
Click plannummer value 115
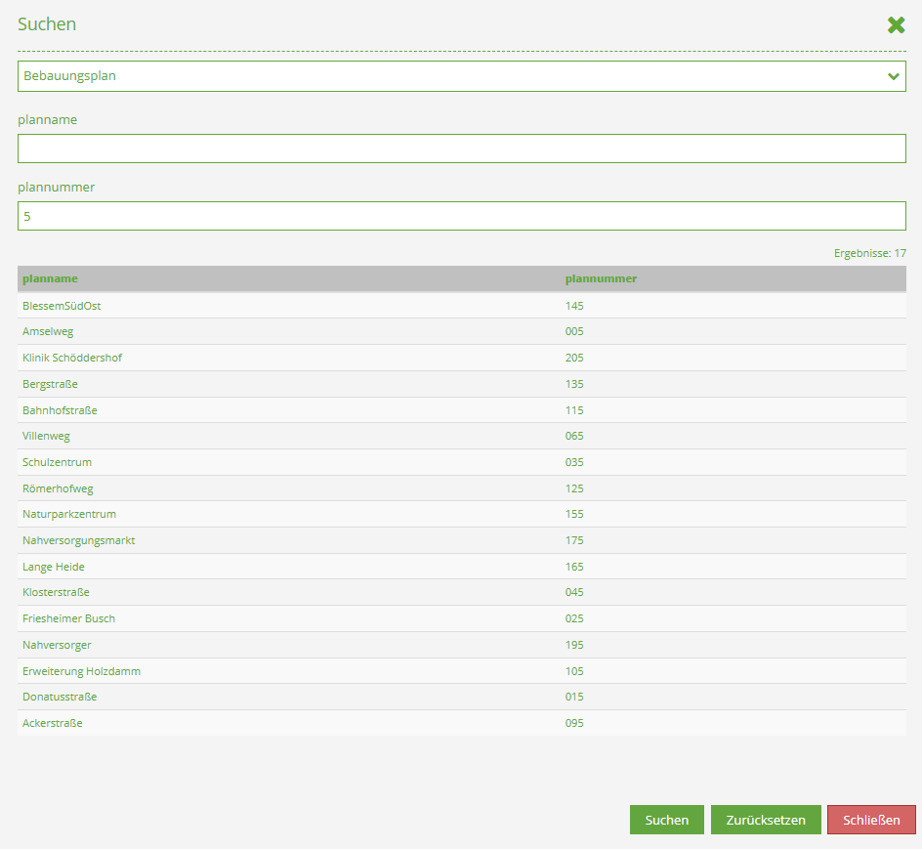(x=574, y=410)
